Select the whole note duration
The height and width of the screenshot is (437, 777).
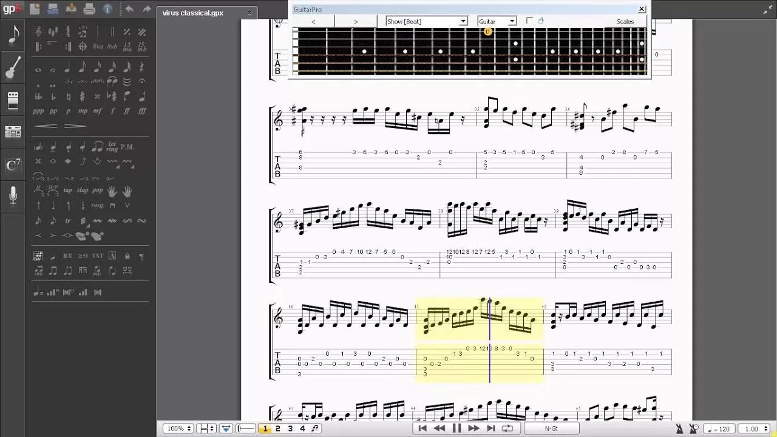click(38, 69)
